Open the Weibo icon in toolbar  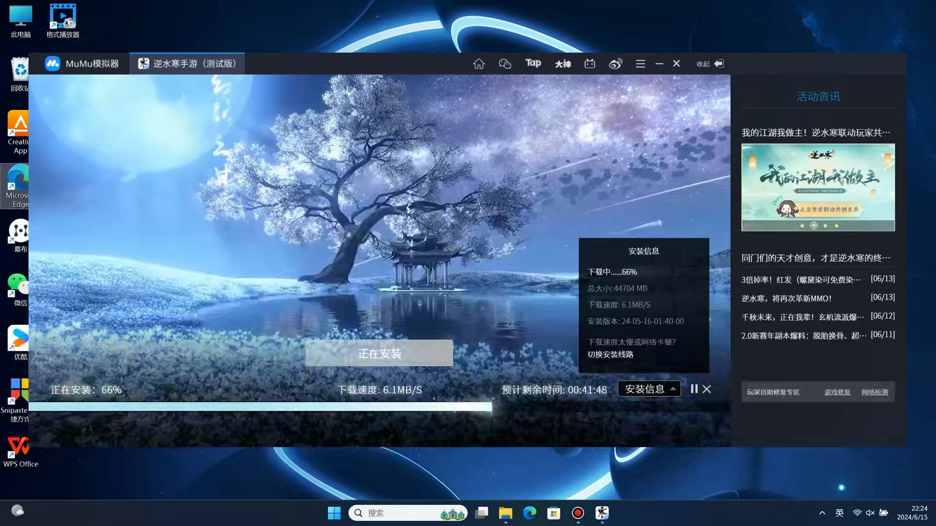tap(615, 64)
